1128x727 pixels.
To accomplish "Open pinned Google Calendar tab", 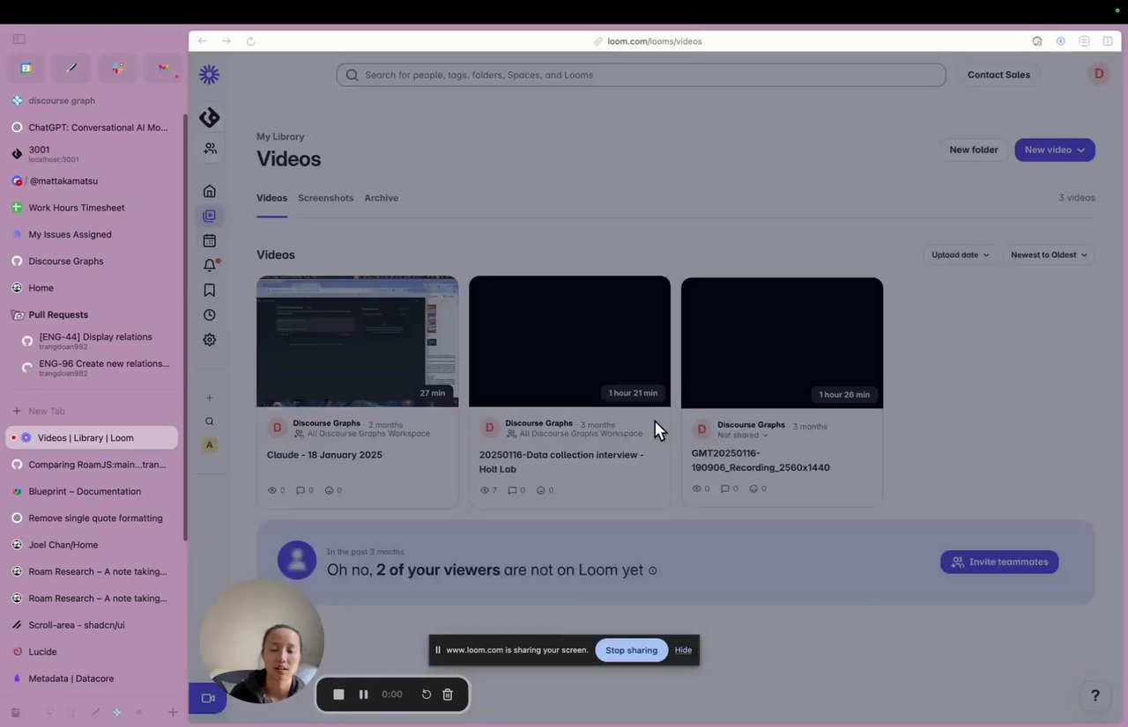I will pos(26,68).
